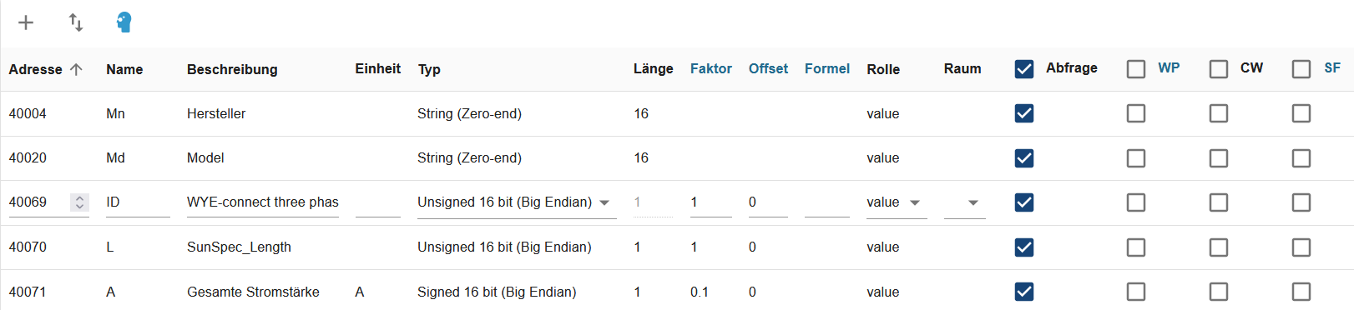Expand the Raum dropdown in ID row
The height and width of the screenshot is (310, 1354).
click(x=965, y=202)
